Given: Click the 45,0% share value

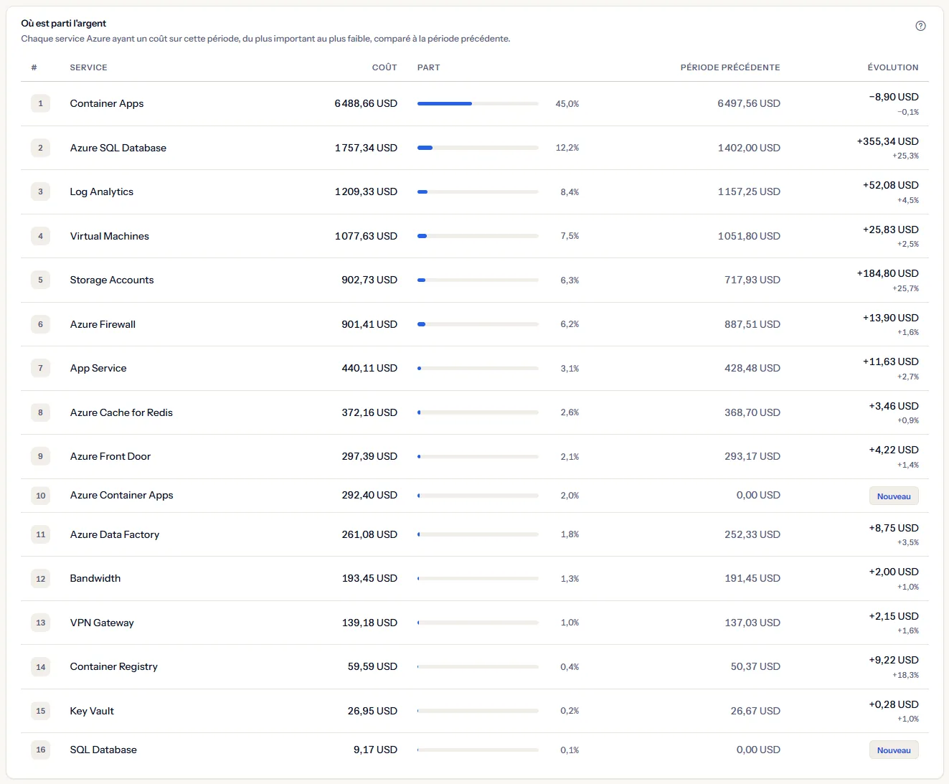Looking at the screenshot, I should click(567, 104).
